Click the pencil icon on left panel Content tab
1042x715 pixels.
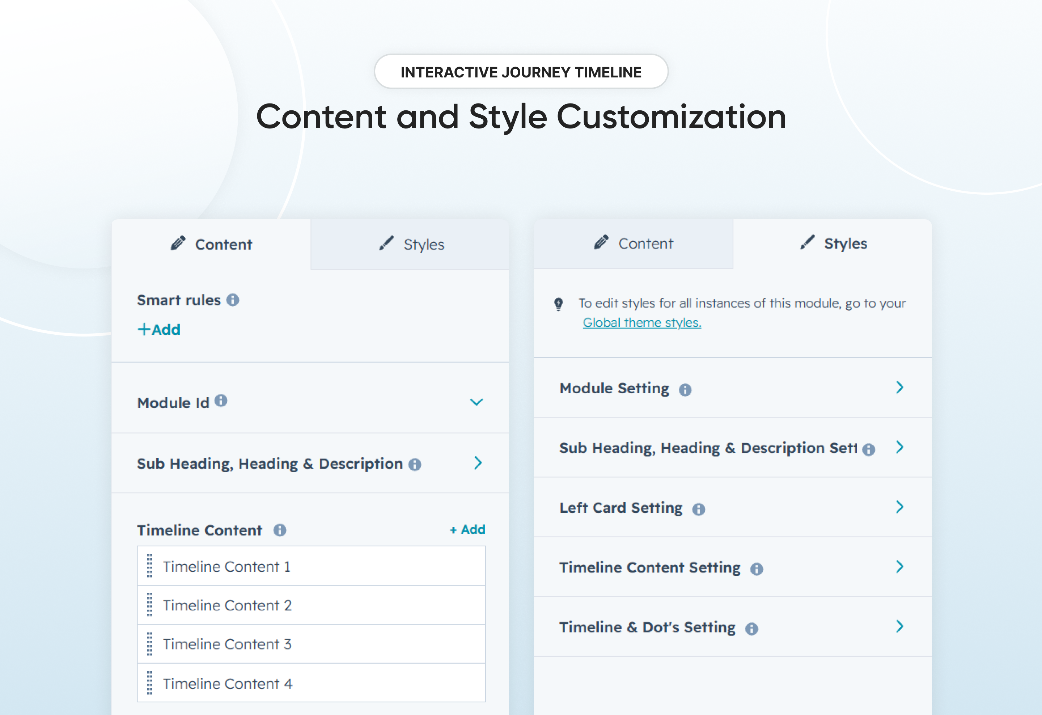click(178, 243)
